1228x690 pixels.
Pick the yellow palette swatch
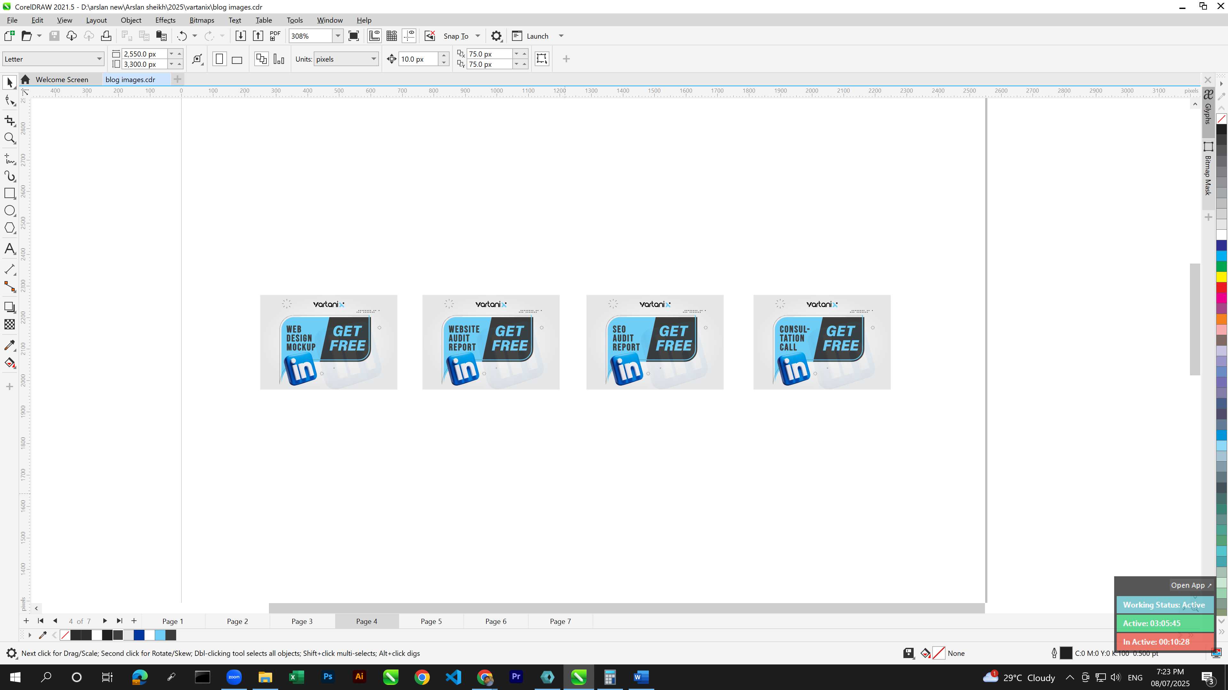point(1221,277)
